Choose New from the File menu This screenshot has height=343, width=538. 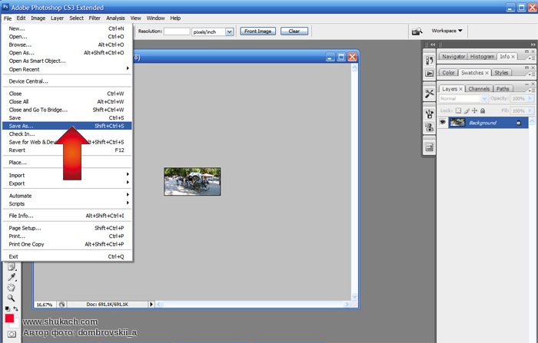click(x=67, y=28)
